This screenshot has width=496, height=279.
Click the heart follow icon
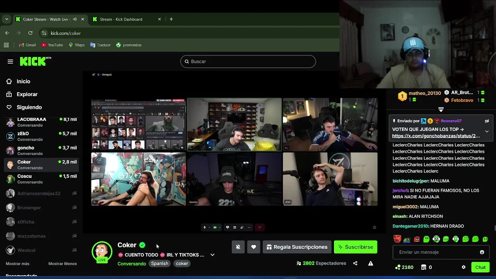pos(253,247)
